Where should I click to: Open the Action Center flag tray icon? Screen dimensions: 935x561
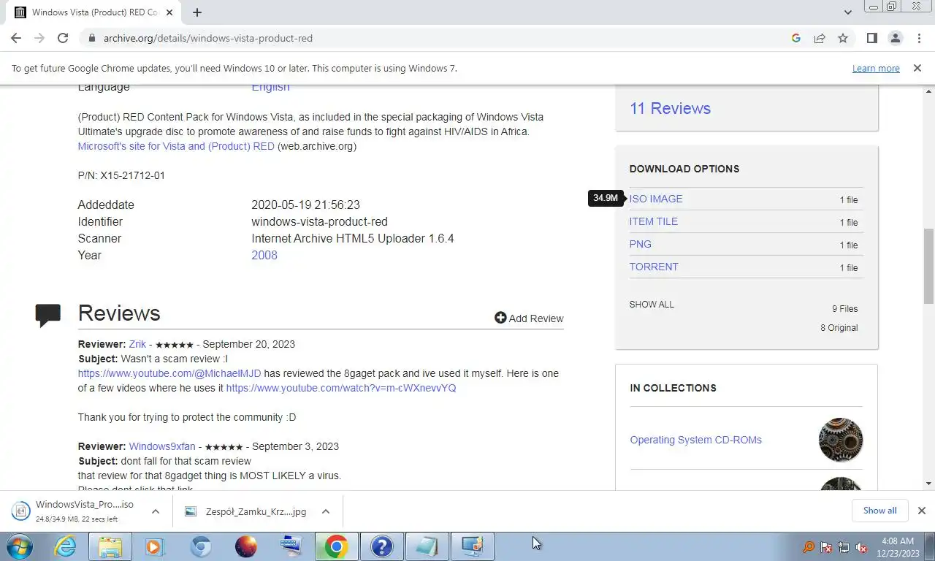coord(826,547)
